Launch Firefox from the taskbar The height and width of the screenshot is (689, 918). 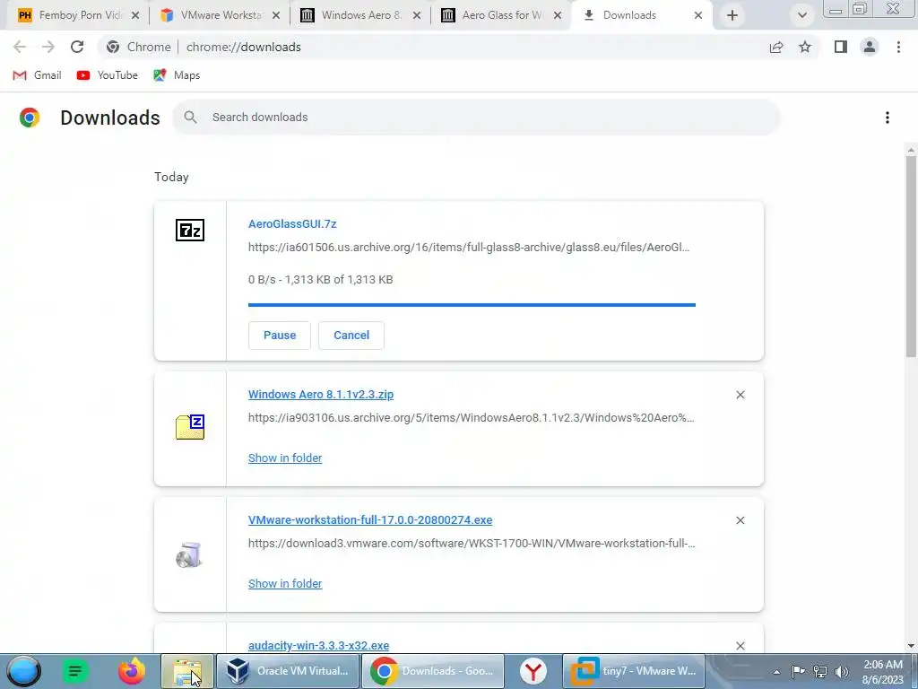(132, 671)
